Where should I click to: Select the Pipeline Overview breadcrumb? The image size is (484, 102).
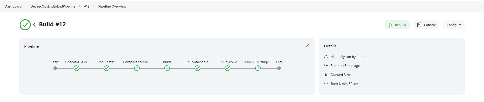[x=112, y=6]
